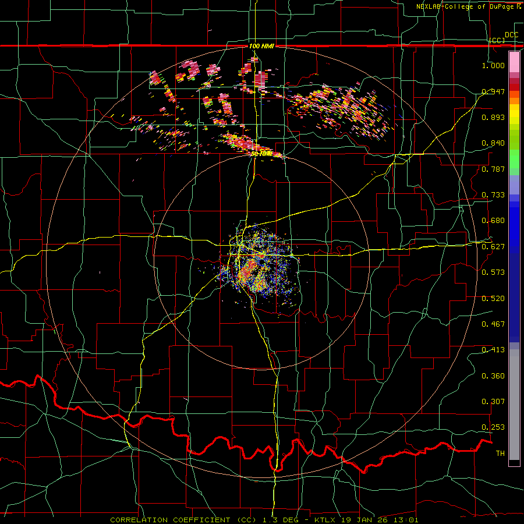
Task: Click the [CC] label above the color bar
Action: (x=497, y=40)
